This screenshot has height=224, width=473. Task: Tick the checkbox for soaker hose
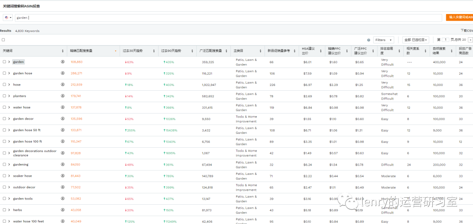pyautogui.click(x=4, y=176)
